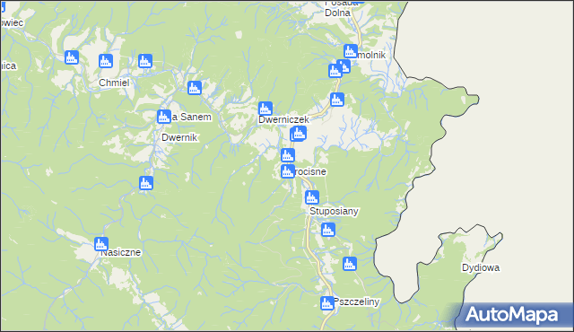Viewport: 574px width, 332px height.
Task: Select the Stuposiany place label
Action: 334,211
